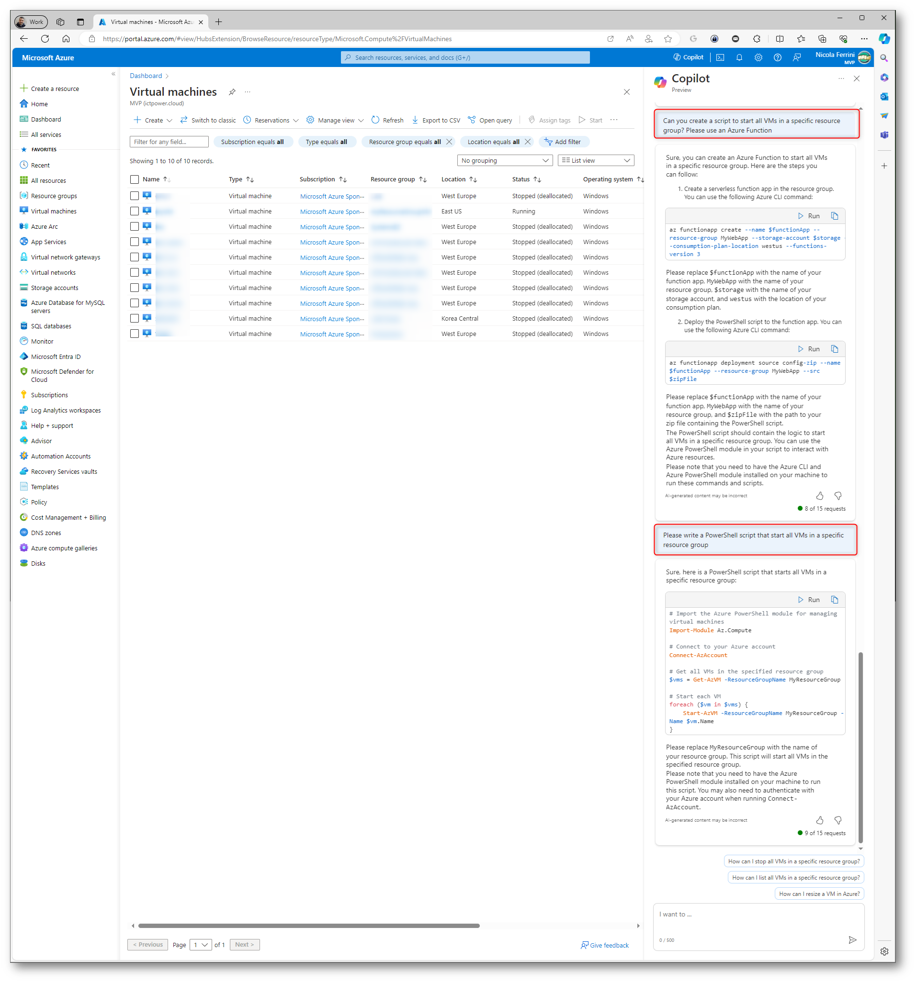Dislike the PowerShell script response

click(838, 821)
